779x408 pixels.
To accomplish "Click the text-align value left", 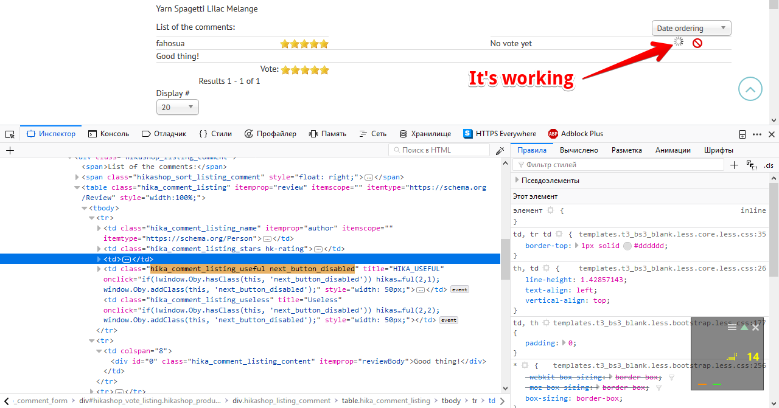I will coord(586,290).
